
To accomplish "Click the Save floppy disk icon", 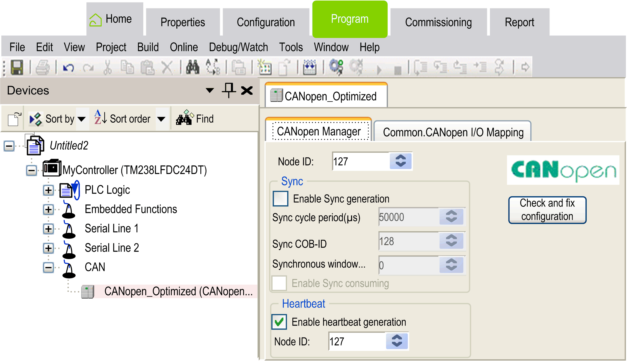I will coord(17,67).
